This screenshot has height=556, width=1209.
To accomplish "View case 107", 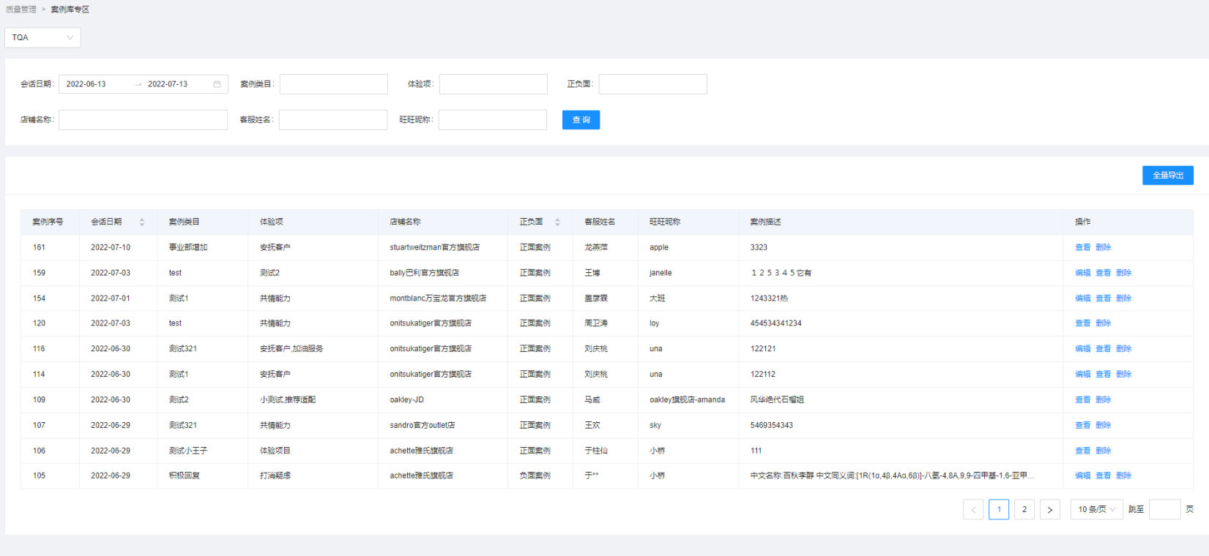I will tap(1082, 425).
